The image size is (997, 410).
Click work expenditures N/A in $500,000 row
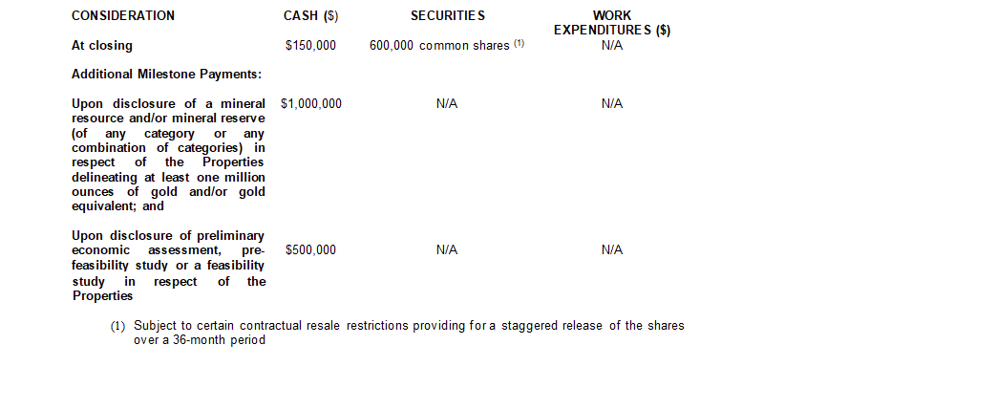tap(612, 250)
